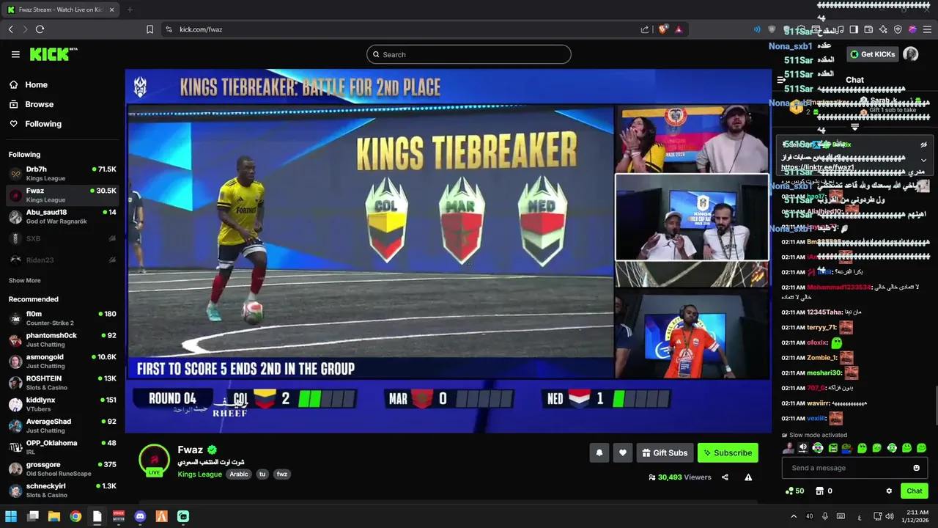
Task: Select the fwz stream tag
Action: tap(281, 474)
